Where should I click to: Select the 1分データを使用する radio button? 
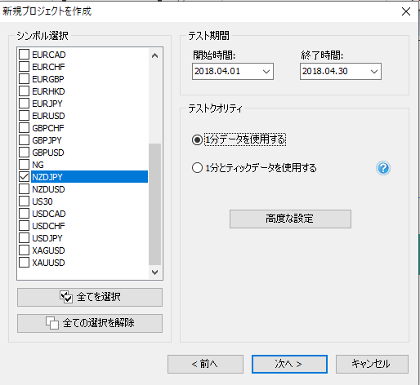197,140
